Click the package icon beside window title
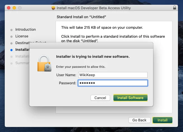183x132 pixels. coord(53,8)
